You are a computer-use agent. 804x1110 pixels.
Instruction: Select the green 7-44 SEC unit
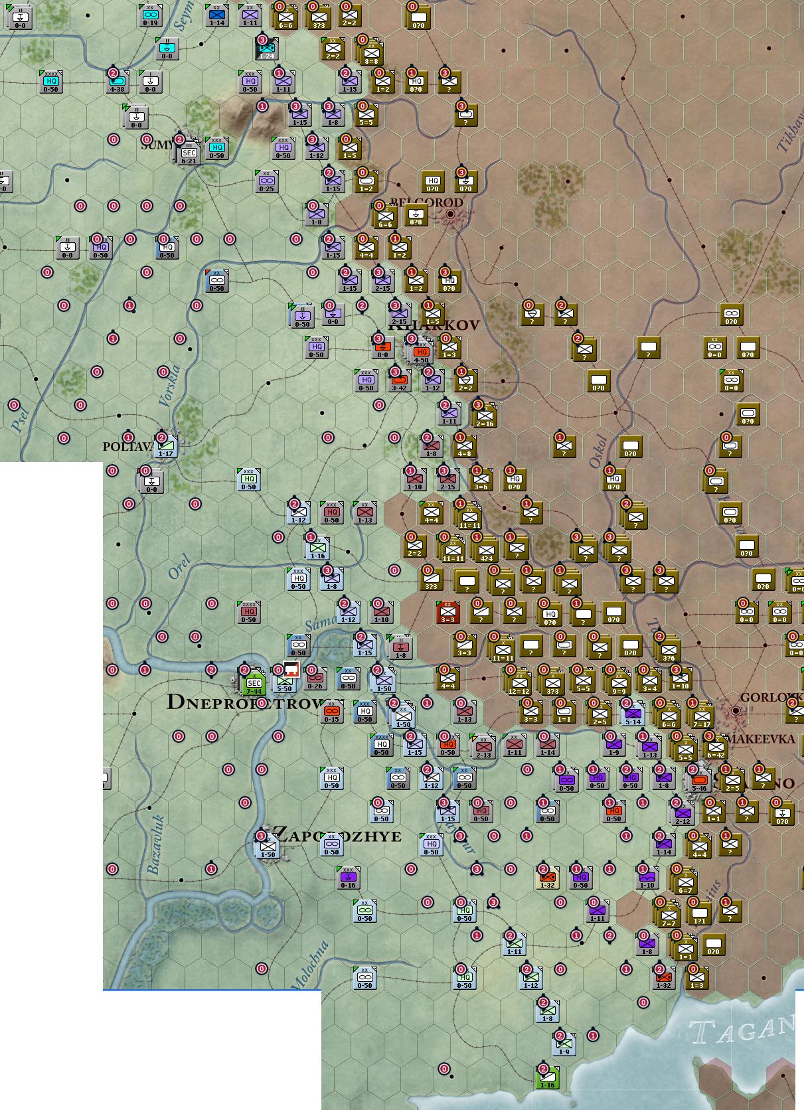pos(254,684)
